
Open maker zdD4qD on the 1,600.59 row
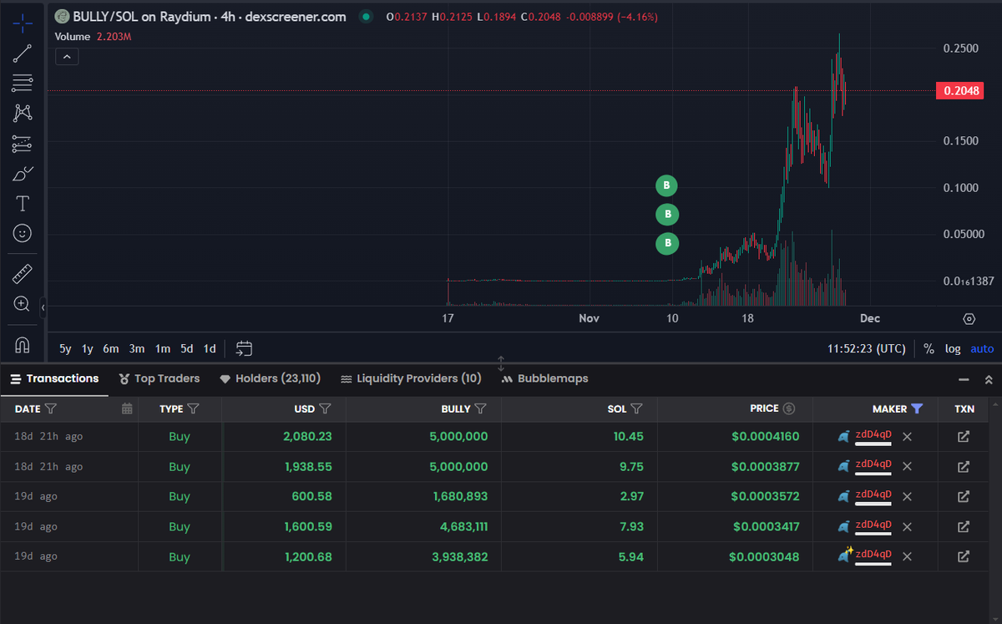coord(873,525)
